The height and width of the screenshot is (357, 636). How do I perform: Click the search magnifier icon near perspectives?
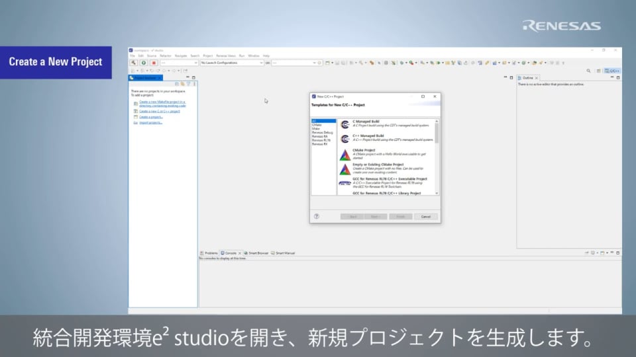(x=588, y=71)
